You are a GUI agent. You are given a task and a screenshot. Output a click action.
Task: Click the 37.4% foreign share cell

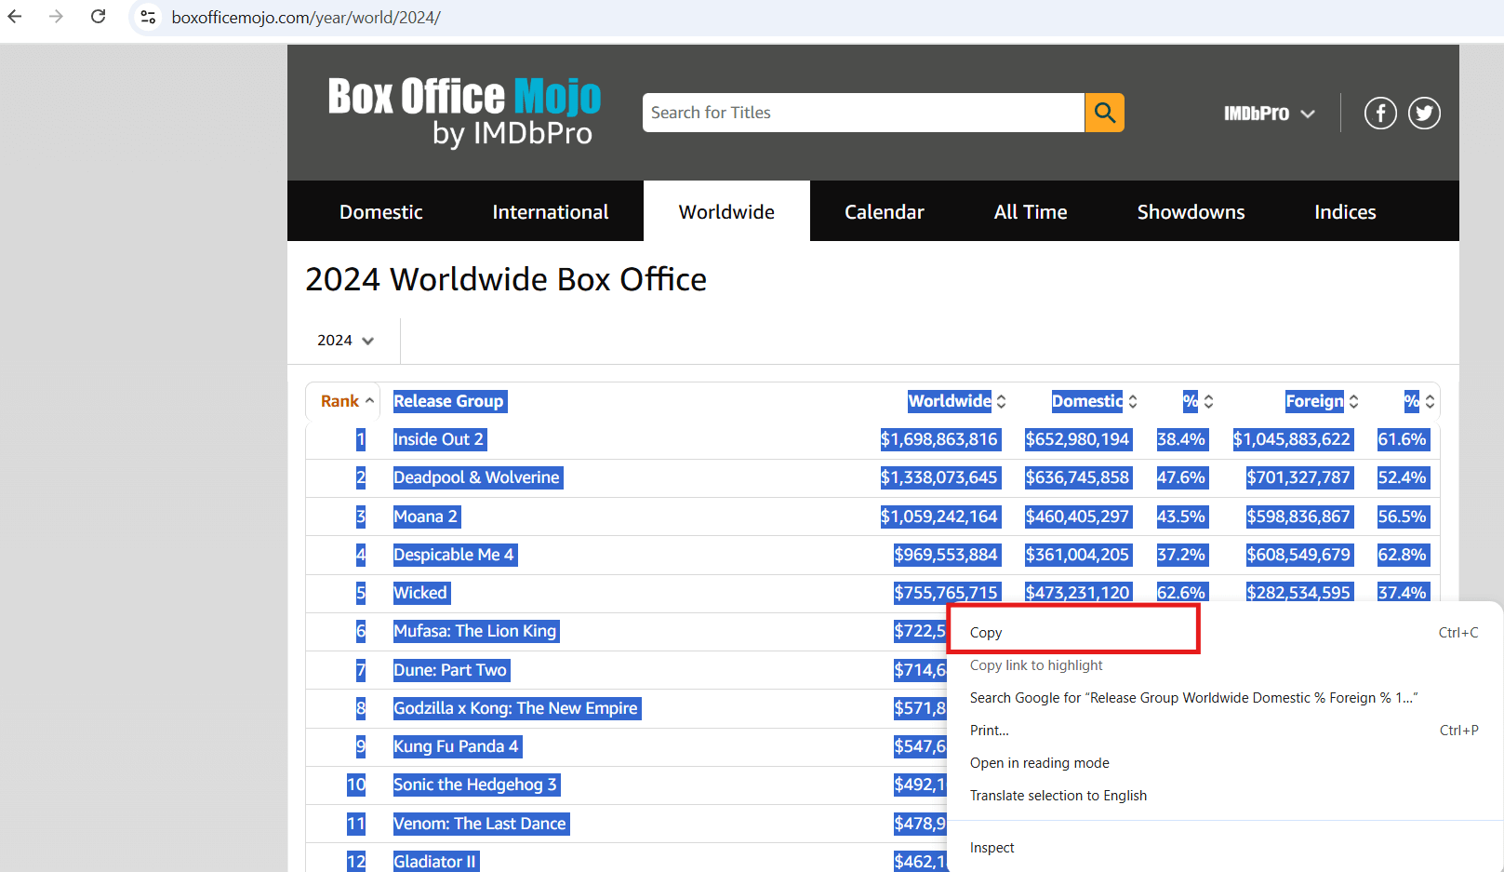pos(1402,593)
